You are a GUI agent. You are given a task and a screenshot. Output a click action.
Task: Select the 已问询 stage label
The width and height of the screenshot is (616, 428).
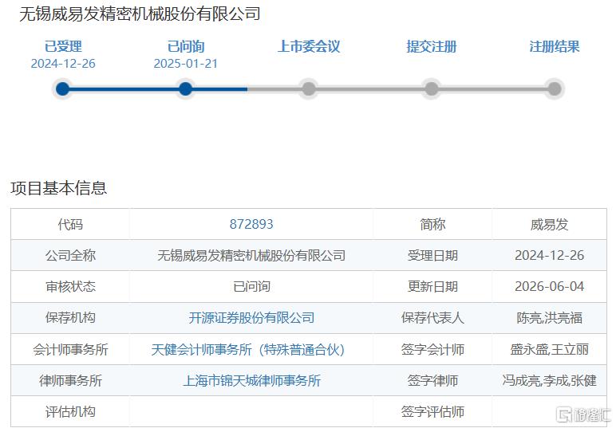point(185,46)
